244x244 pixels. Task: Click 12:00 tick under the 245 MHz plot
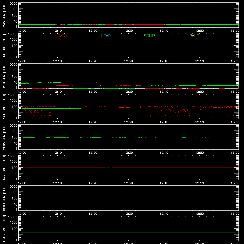coord(22,31)
